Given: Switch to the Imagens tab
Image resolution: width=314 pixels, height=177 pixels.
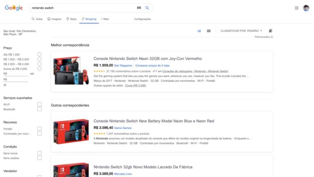Looking at the screenshot, I should click(54, 19).
